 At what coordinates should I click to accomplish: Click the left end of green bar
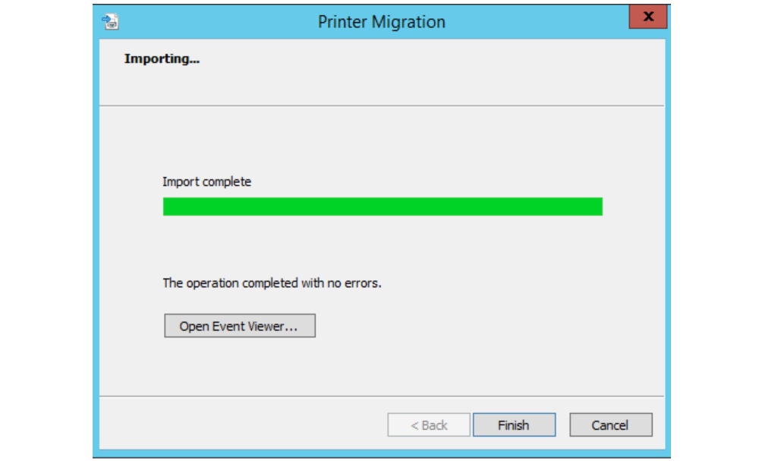pos(168,207)
